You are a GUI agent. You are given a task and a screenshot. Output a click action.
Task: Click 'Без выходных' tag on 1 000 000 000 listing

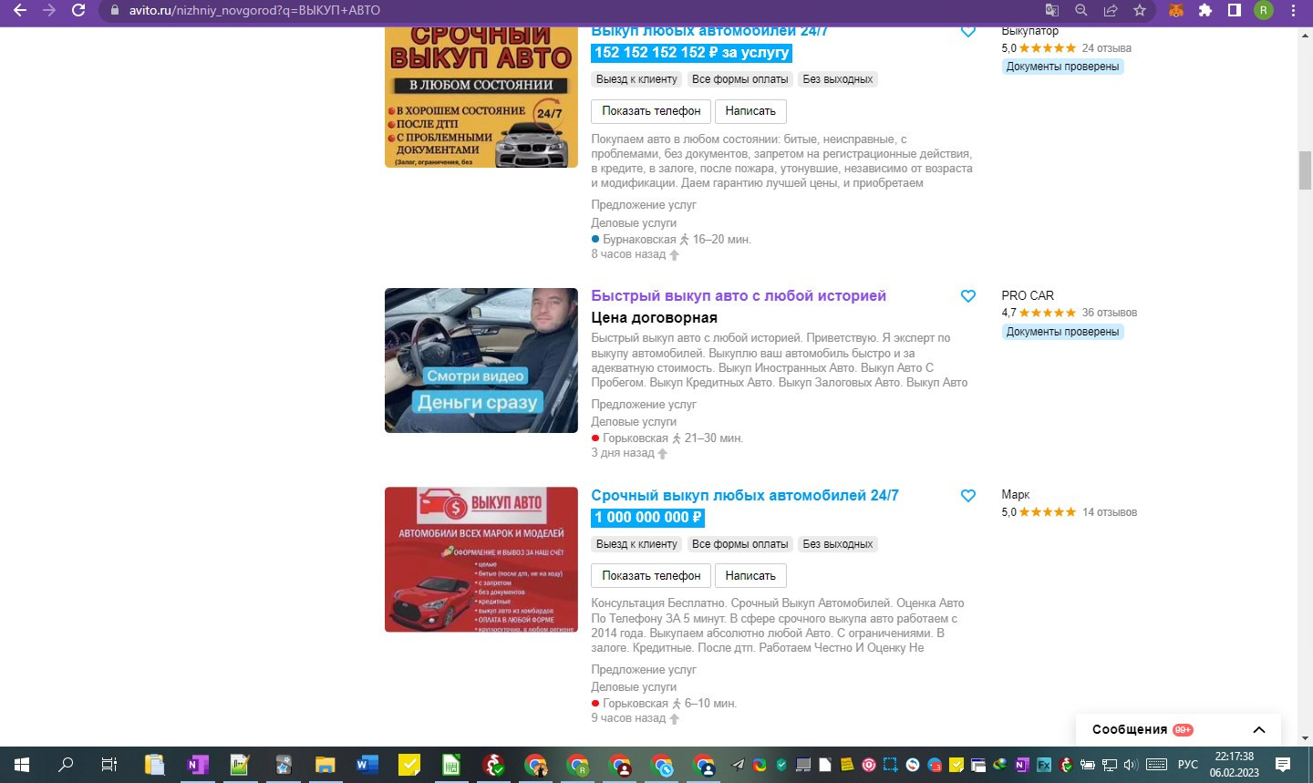pos(838,544)
